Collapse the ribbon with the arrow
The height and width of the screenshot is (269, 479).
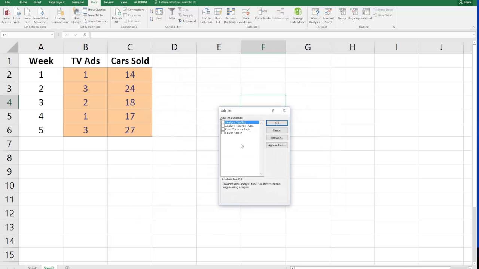pyautogui.click(x=474, y=27)
